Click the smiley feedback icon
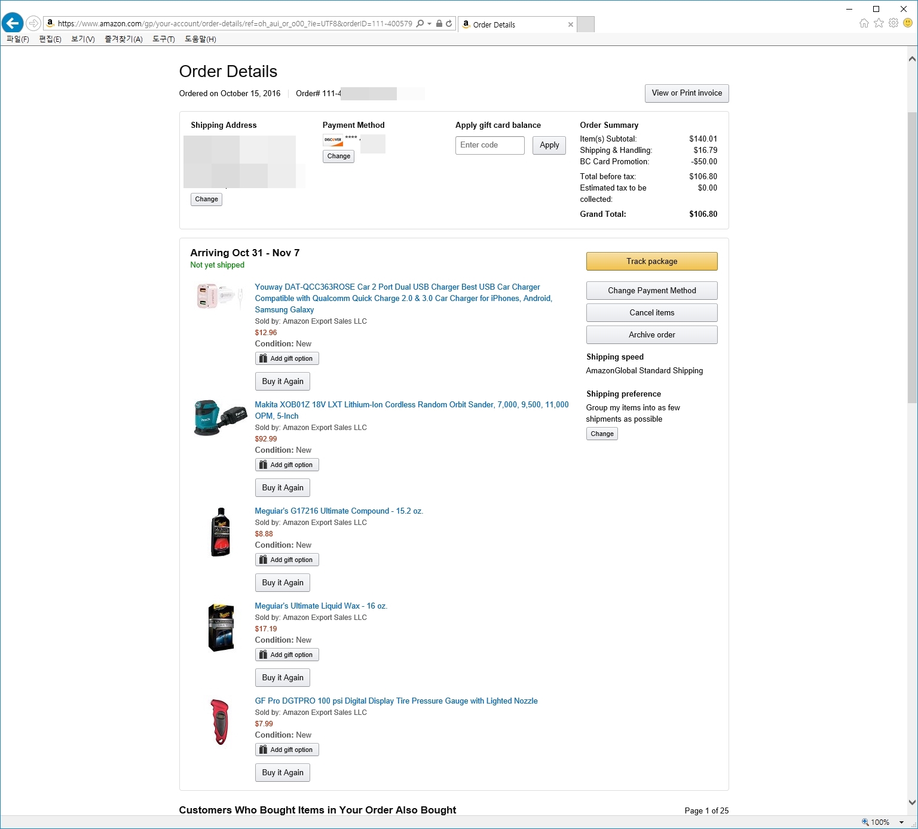The width and height of the screenshot is (918, 829). point(908,23)
